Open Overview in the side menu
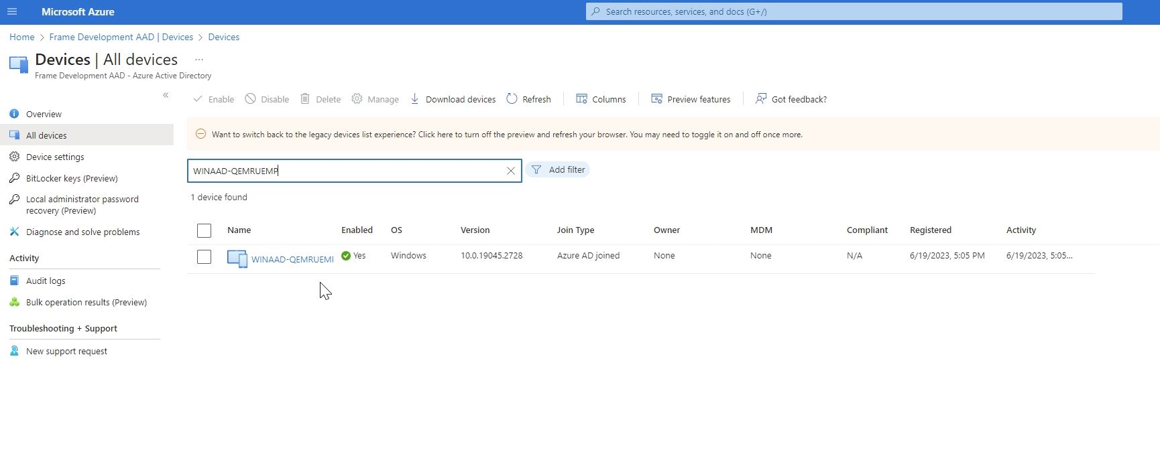This screenshot has width=1160, height=450. 87,114
